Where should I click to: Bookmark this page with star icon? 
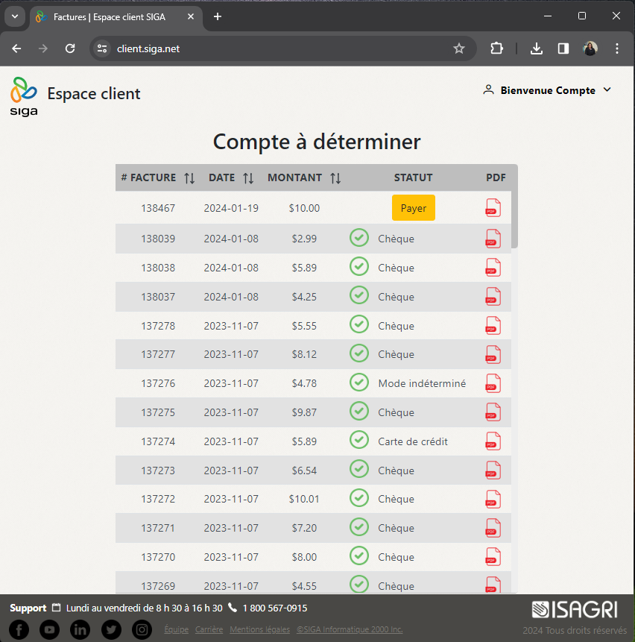[459, 48]
